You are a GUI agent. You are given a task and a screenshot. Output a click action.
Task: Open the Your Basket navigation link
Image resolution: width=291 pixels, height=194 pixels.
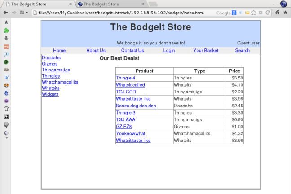click(206, 50)
